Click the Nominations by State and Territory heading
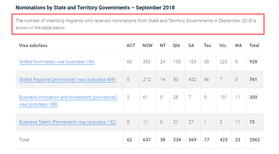The width and height of the screenshot is (279, 154). pyautogui.click(x=95, y=8)
